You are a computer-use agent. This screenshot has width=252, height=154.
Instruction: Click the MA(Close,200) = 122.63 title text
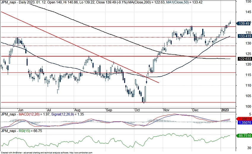coord(147,2)
